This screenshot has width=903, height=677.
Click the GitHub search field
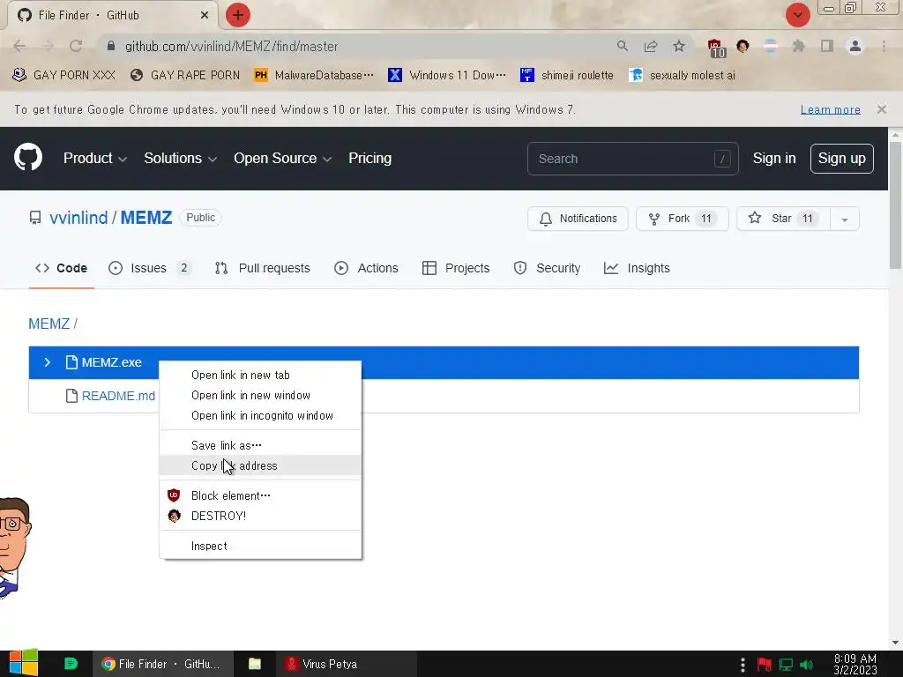click(x=632, y=159)
